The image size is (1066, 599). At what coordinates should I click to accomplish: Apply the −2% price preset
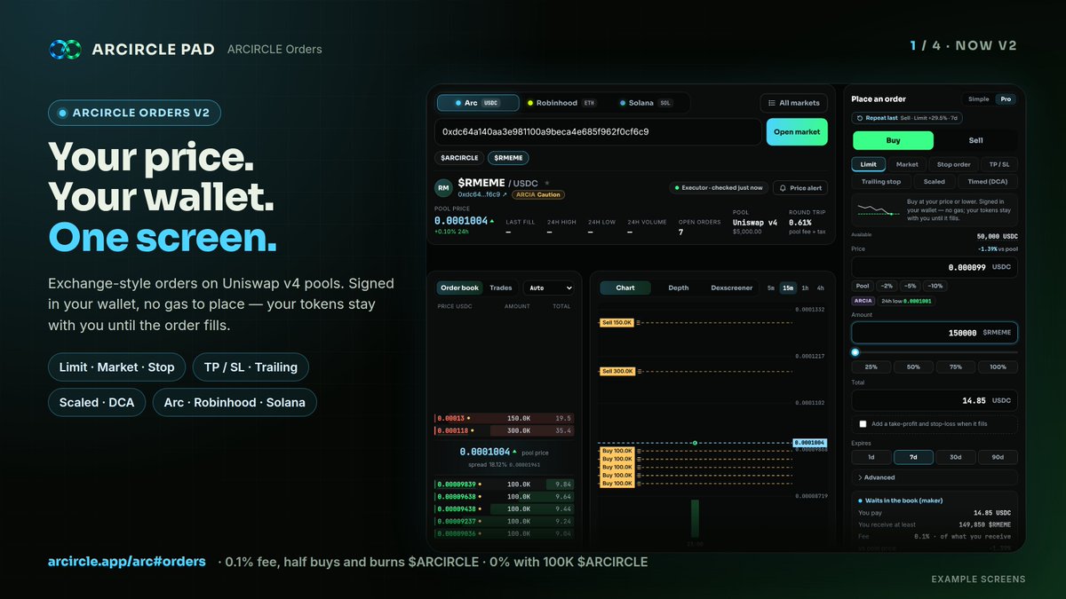[886, 286]
